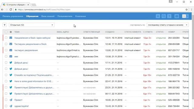The height and width of the screenshot is (109, 194).
Task: Open help via the question mark icon
Action: coord(169,16)
